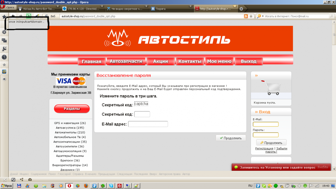Switch to the 178.86.4.120 DirectAdmin tab

[x=83, y=9]
